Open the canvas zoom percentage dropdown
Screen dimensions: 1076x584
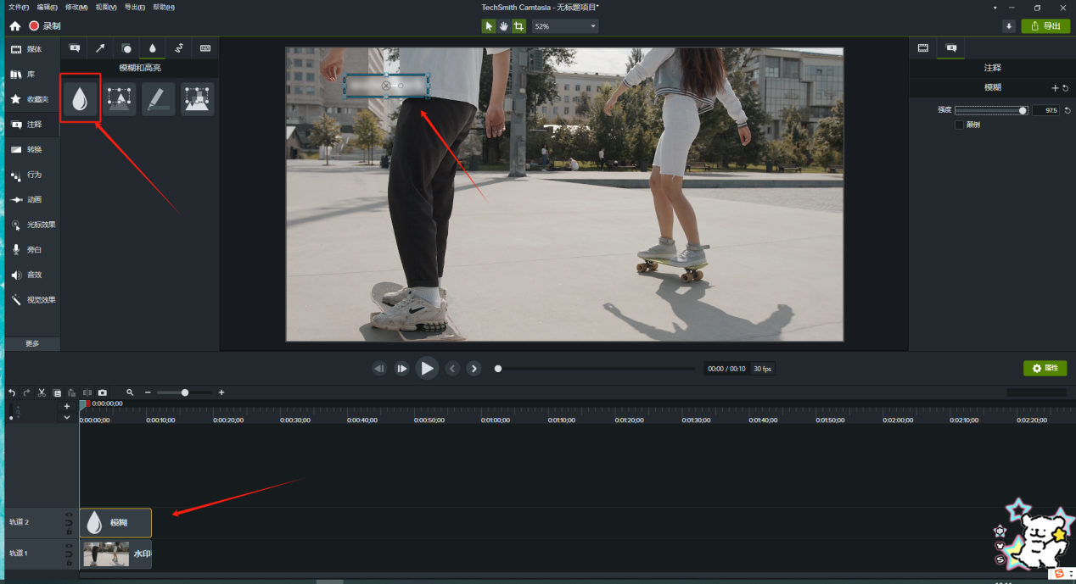tap(564, 26)
